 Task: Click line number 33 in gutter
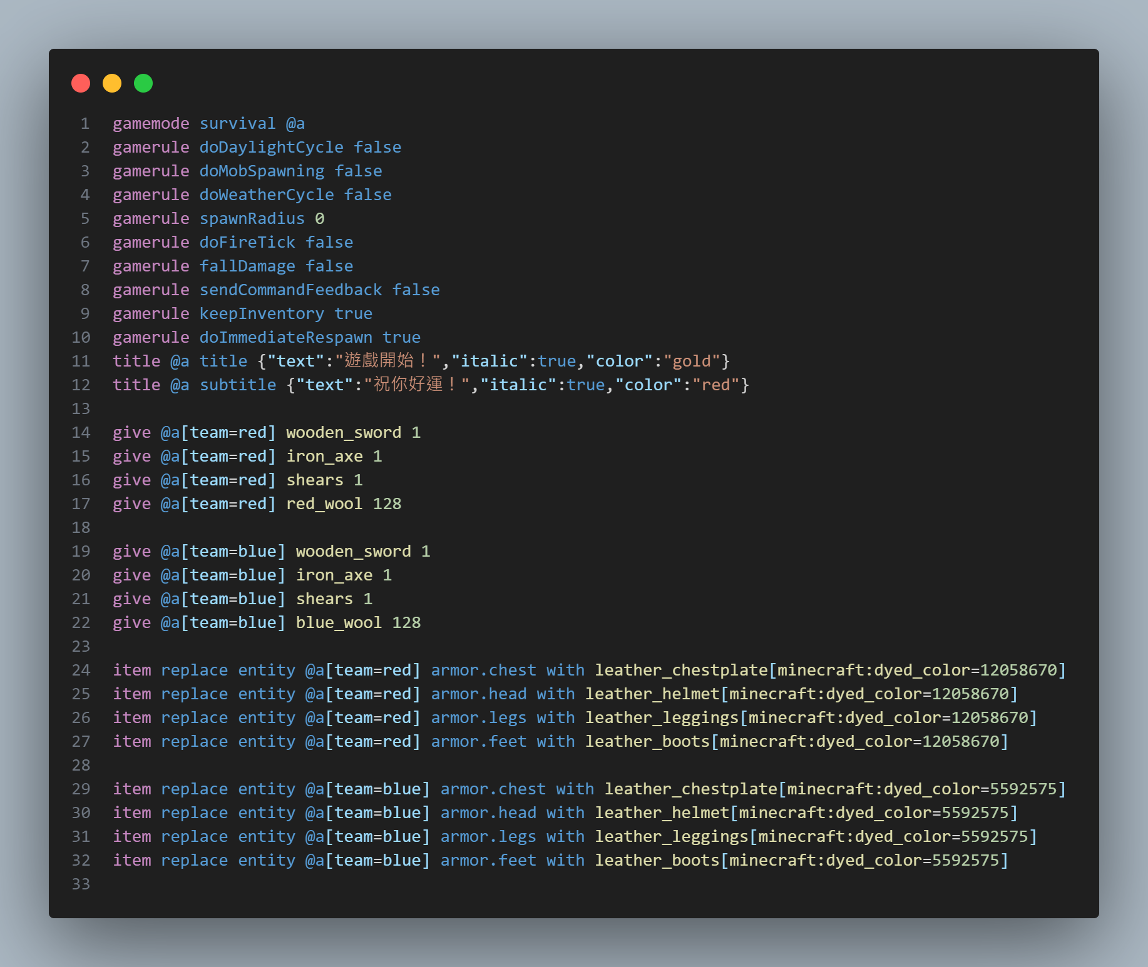(81, 884)
